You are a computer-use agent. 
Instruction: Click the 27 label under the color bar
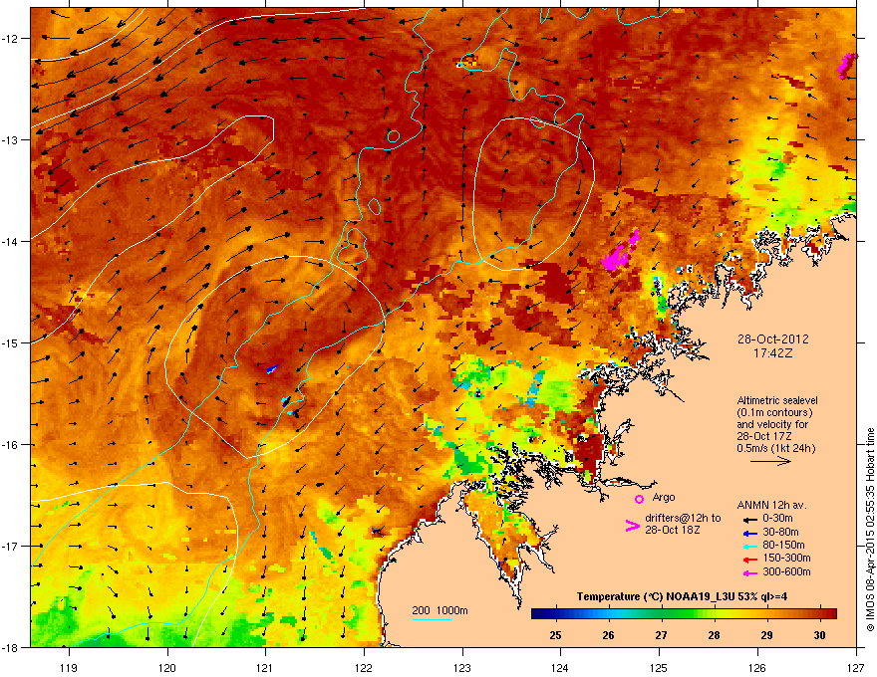click(661, 635)
